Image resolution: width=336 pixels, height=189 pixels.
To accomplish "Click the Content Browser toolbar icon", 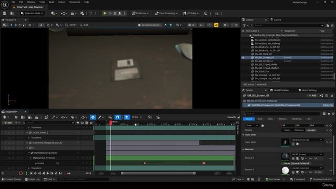I will (12, 13).
